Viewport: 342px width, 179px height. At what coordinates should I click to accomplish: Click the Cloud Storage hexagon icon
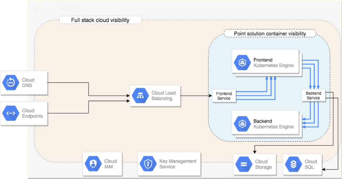coord(244,164)
